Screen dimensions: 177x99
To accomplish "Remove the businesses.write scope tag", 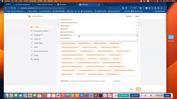I will pos(90,43).
